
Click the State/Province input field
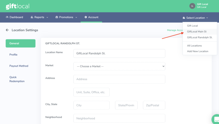(x=126, y=105)
